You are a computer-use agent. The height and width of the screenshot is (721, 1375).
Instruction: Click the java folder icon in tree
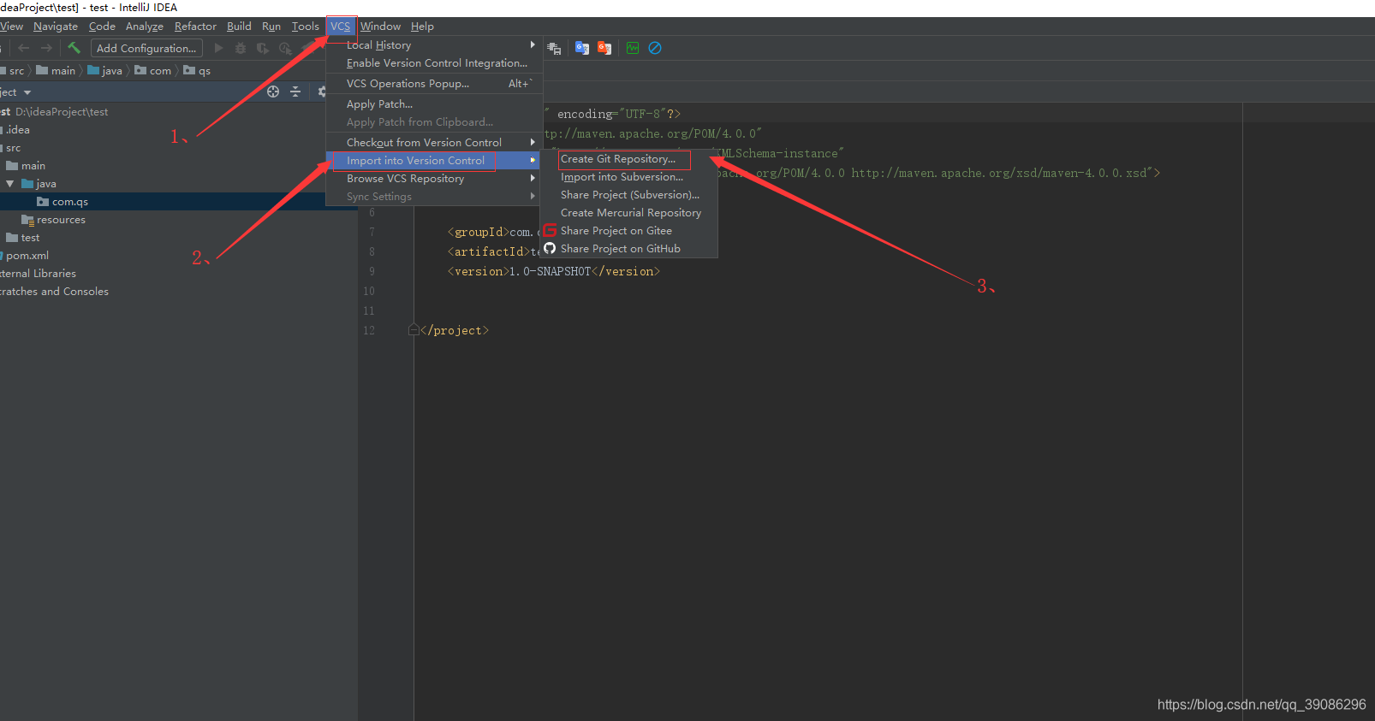[27, 184]
